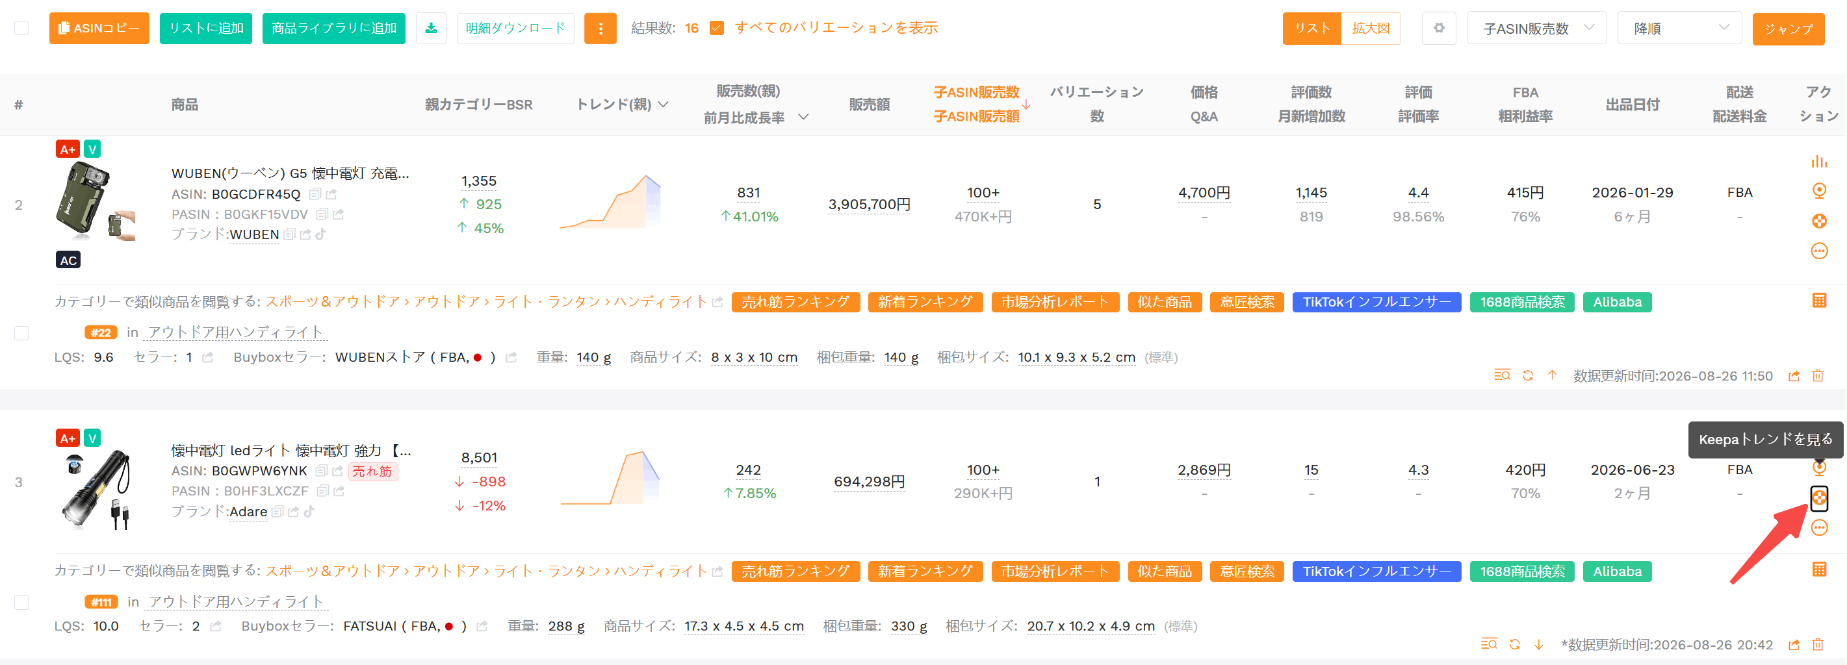This screenshot has height=665, width=1847.
Task: Refresh data for the WUBEN G5 product
Action: tap(1527, 375)
